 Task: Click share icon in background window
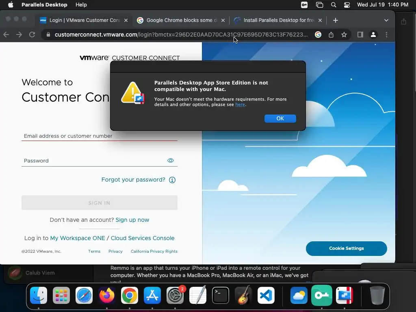[404, 22]
